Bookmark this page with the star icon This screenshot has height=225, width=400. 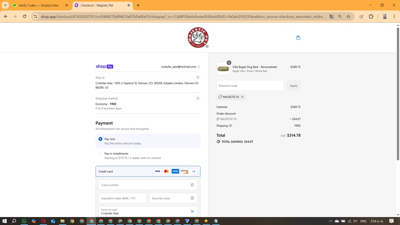pos(349,17)
